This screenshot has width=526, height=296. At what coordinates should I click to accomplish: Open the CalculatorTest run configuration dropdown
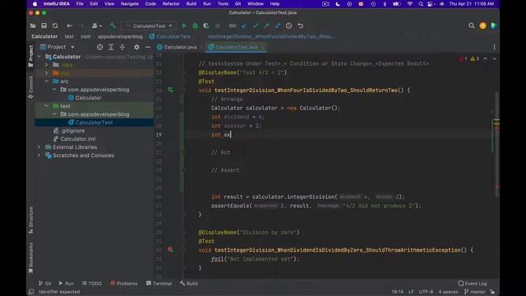pyautogui.click(x=149, y=25)
